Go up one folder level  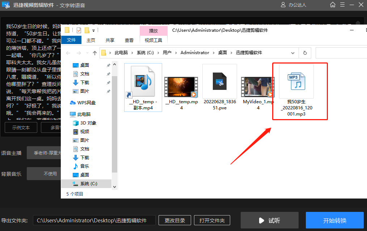click(x=94, y=53)
